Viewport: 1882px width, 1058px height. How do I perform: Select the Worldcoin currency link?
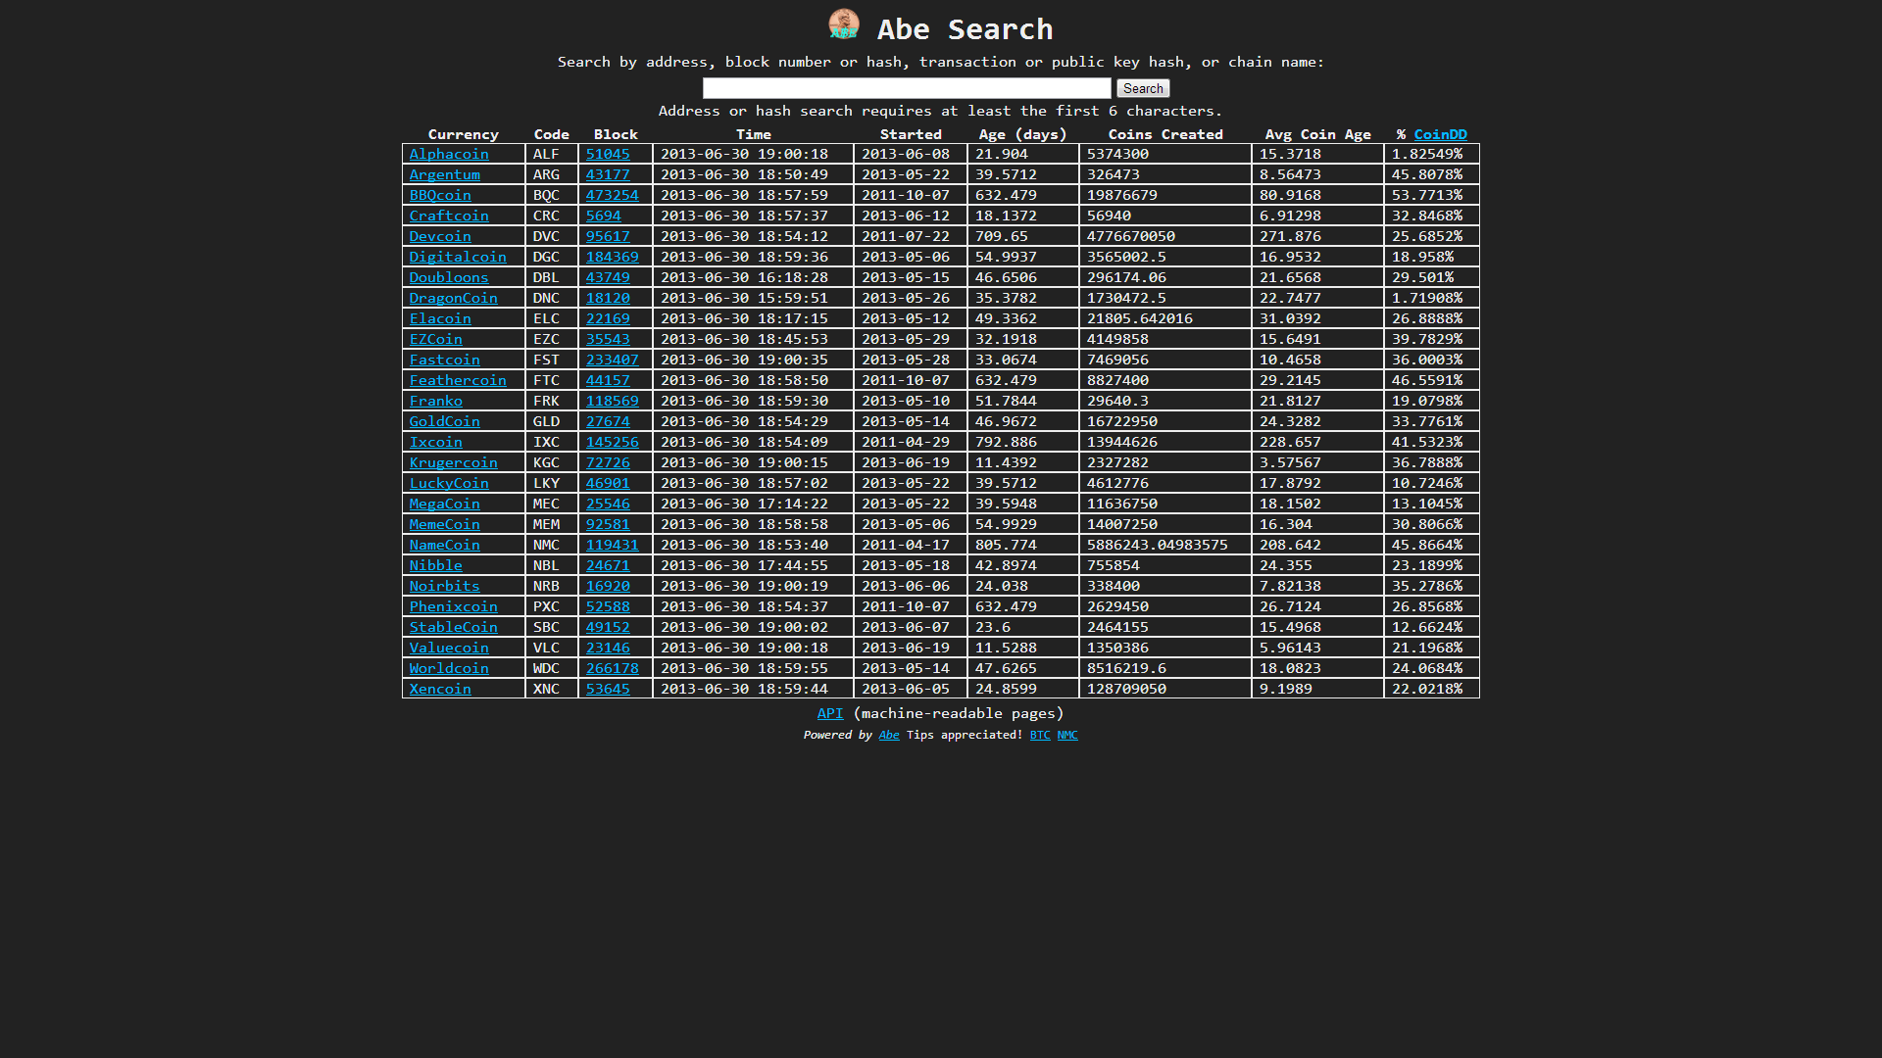point(448,668)
